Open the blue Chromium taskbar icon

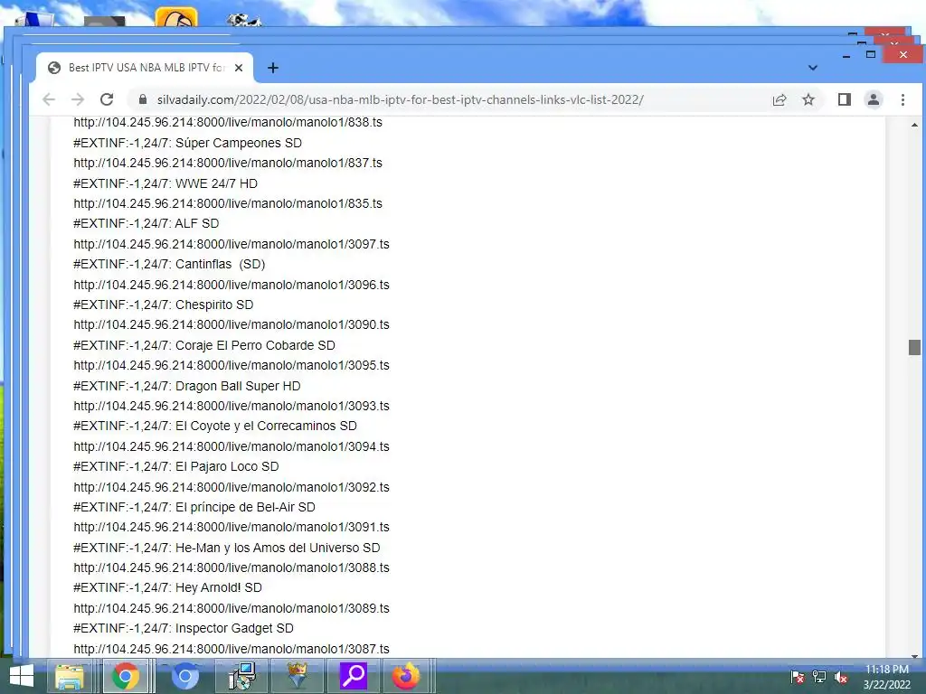pos(184,676)
